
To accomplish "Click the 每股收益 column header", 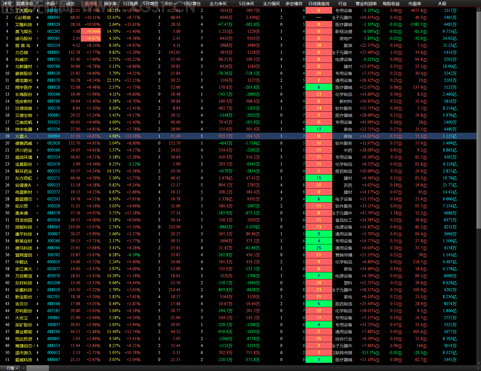I will pyautogui.click(x=391, y=4).
